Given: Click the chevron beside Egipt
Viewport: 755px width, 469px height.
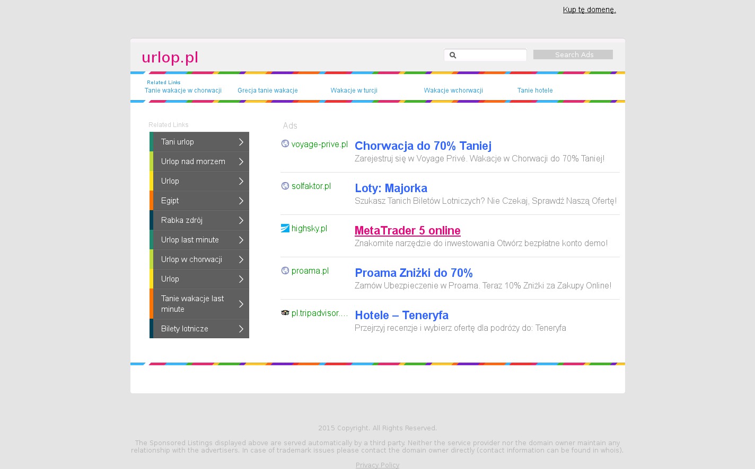Looking at the screenshot, I should (x=241, y=201).
